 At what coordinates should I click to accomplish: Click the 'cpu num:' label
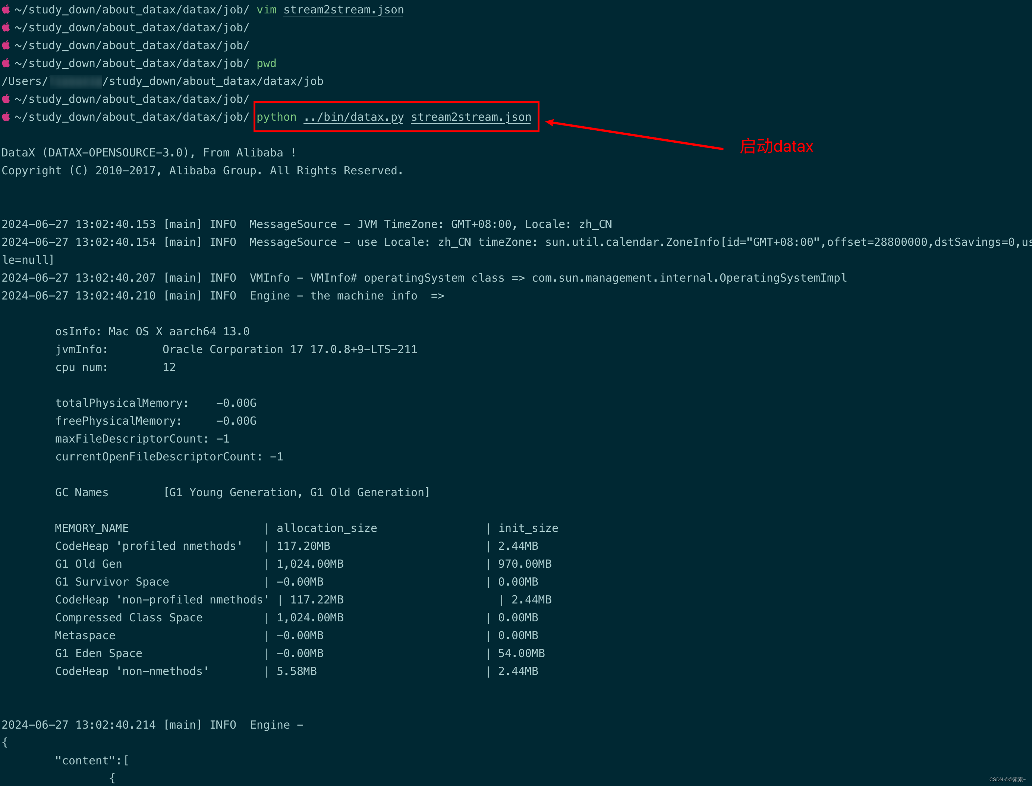[82, 368]
